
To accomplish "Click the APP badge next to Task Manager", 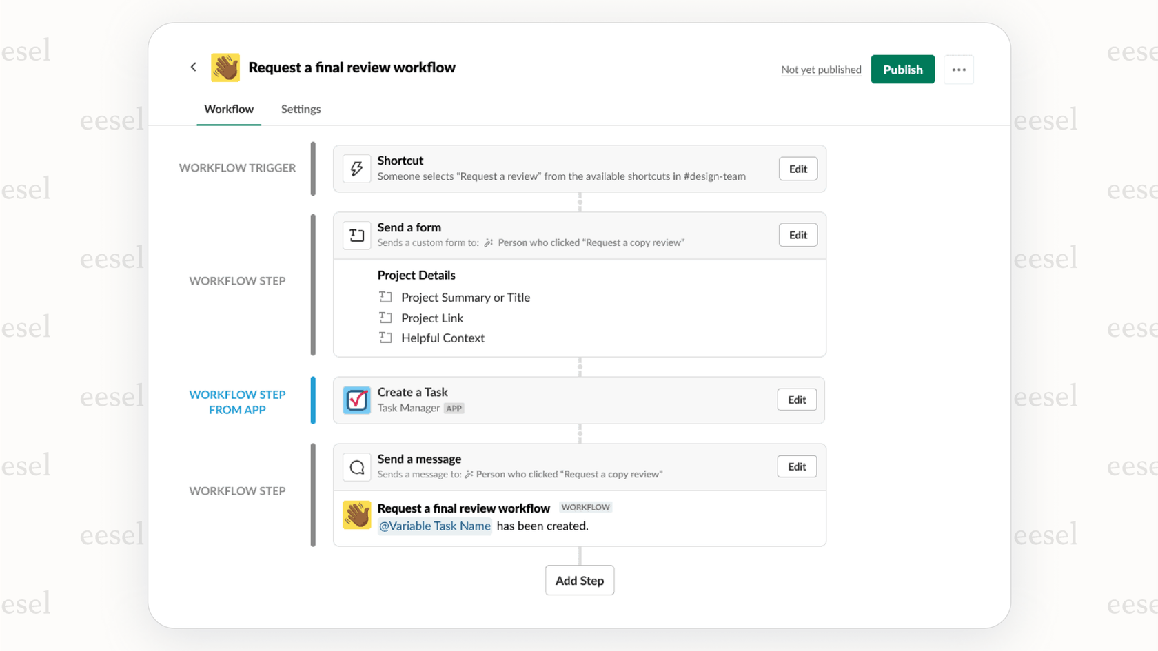I will 454,408.
